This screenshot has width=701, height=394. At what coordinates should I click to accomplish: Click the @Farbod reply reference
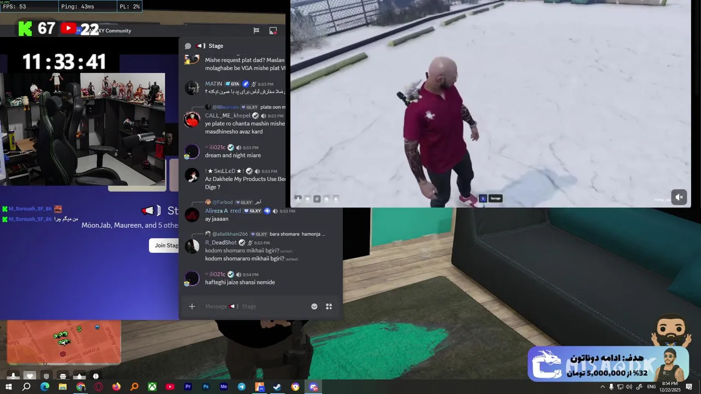[x=222, y=202]
